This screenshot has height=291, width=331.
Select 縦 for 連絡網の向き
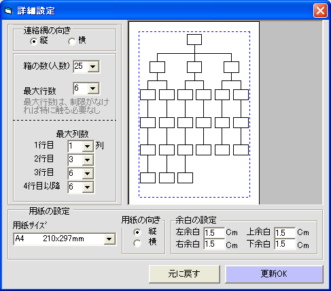[34, 42]
